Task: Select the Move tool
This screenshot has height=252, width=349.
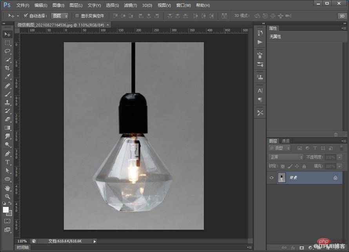Action: click(x=7, y=34)
